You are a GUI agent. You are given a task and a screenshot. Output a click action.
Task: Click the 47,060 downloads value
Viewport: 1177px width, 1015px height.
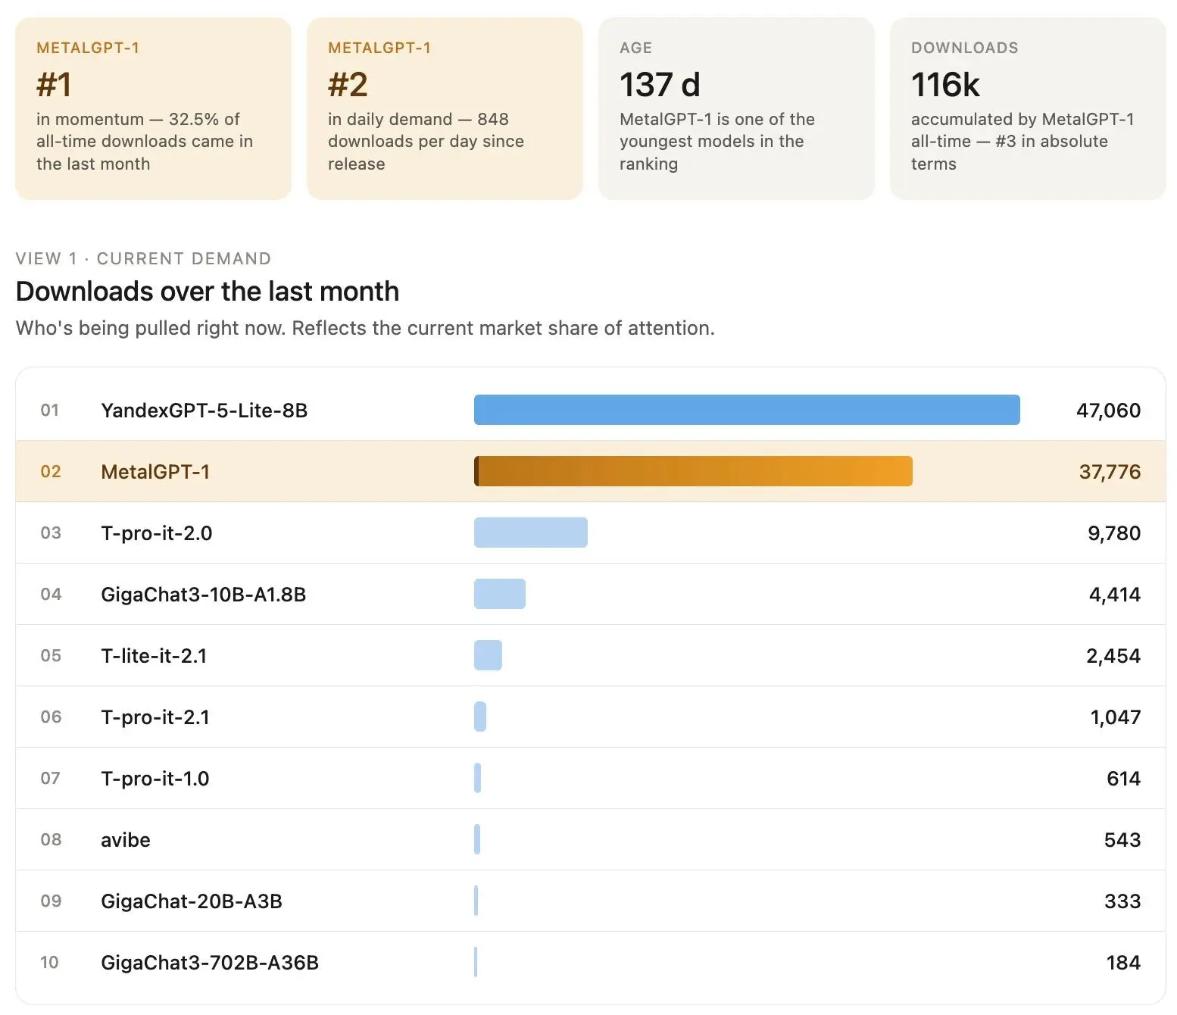pyautogui.click(x=1109, y=411)
